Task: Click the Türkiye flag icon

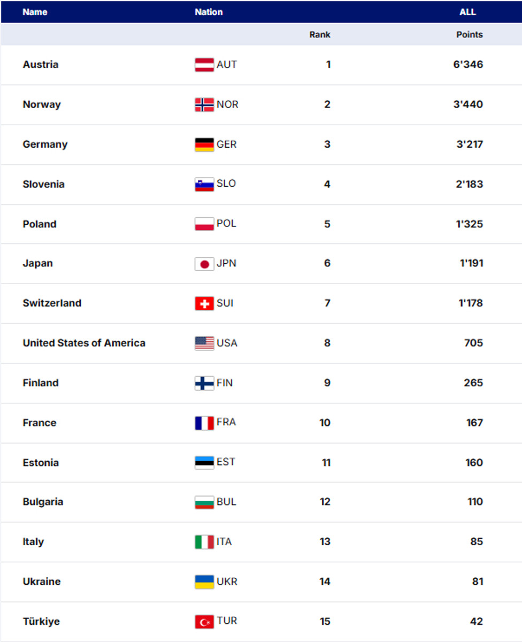Action: click(x=204, y=622)
